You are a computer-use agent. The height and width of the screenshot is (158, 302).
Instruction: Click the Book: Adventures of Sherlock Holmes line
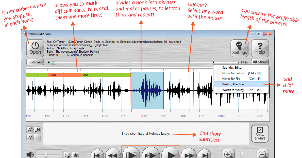pyautogui.click(x=73, y=52)
